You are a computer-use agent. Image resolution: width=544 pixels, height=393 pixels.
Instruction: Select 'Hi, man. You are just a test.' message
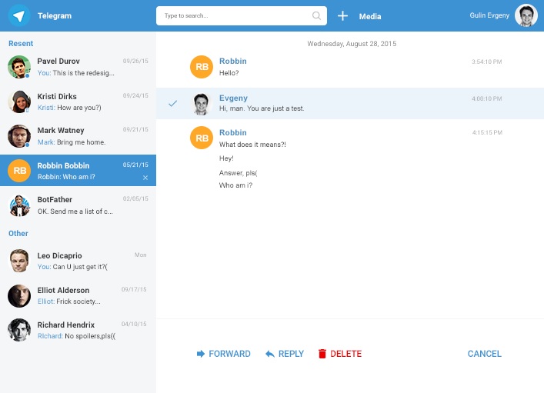(262, 108)
